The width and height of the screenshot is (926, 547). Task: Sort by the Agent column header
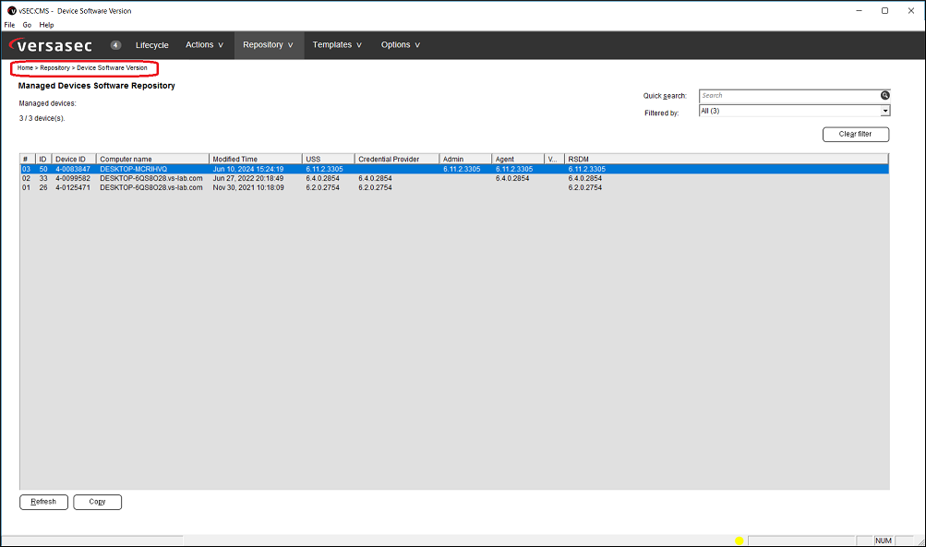[x=518, y=160]
